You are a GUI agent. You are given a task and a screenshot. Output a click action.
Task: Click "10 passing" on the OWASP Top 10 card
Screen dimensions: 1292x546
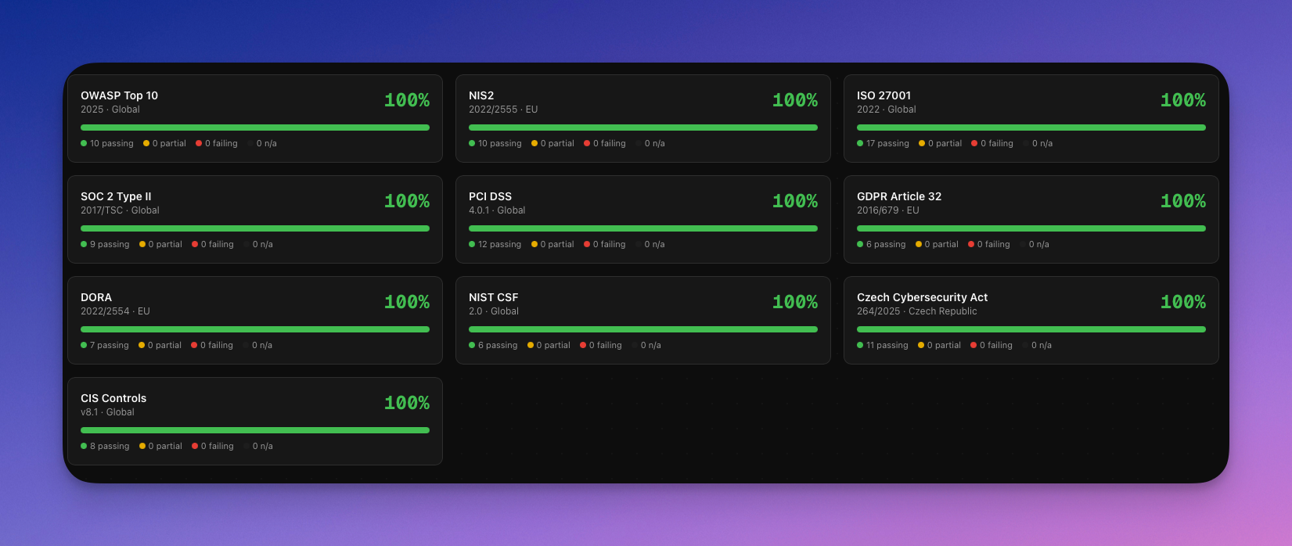click(107, 143)
